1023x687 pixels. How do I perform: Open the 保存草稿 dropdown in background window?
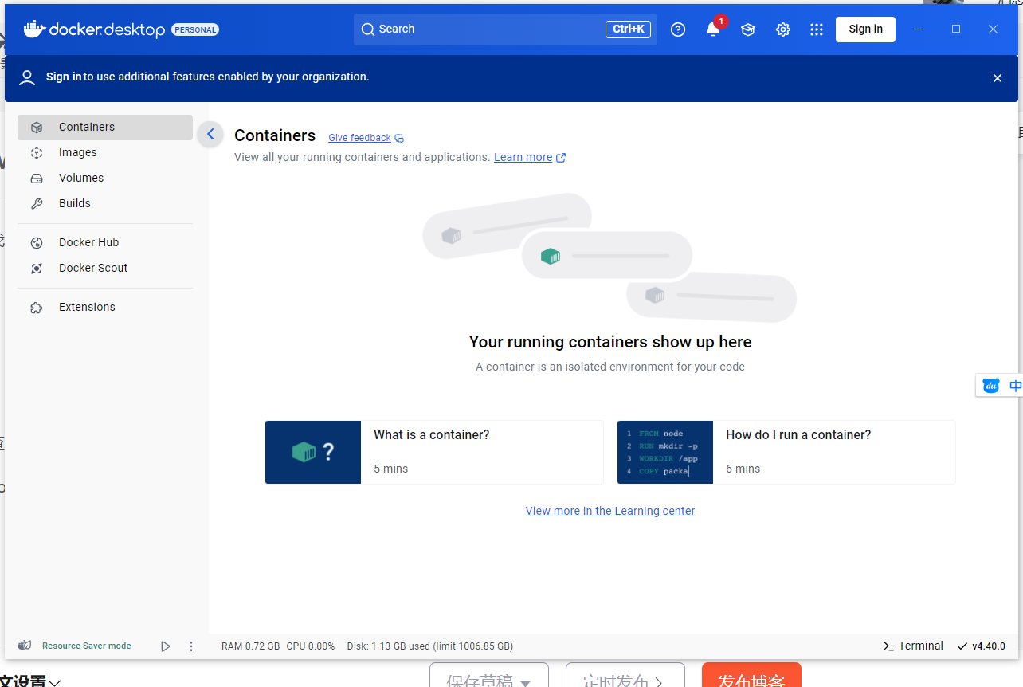point(489,675)
